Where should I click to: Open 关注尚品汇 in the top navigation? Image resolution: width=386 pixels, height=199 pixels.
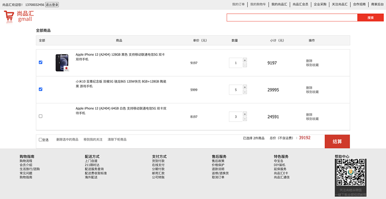[340, 4]
